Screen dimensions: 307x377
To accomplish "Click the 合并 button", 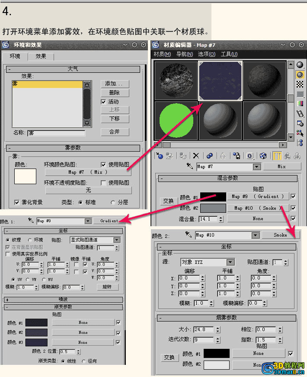I will coord(115,132).
